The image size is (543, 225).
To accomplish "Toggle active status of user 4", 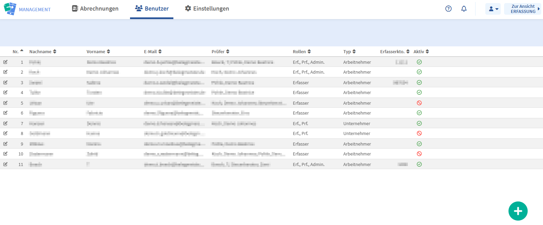I will [419, 92].
